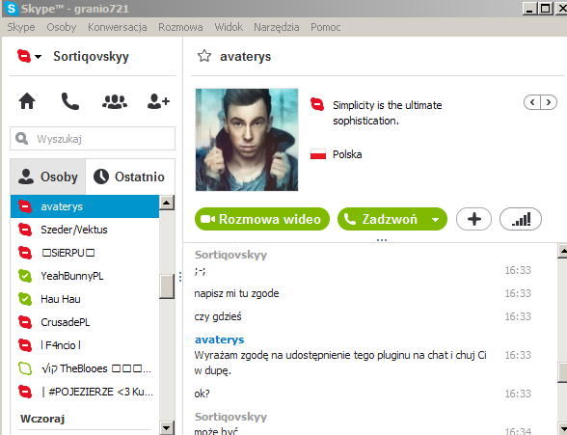This screenshot has height=435, width=567.
Task: Click the create group icon
Action: click(115, 101)
